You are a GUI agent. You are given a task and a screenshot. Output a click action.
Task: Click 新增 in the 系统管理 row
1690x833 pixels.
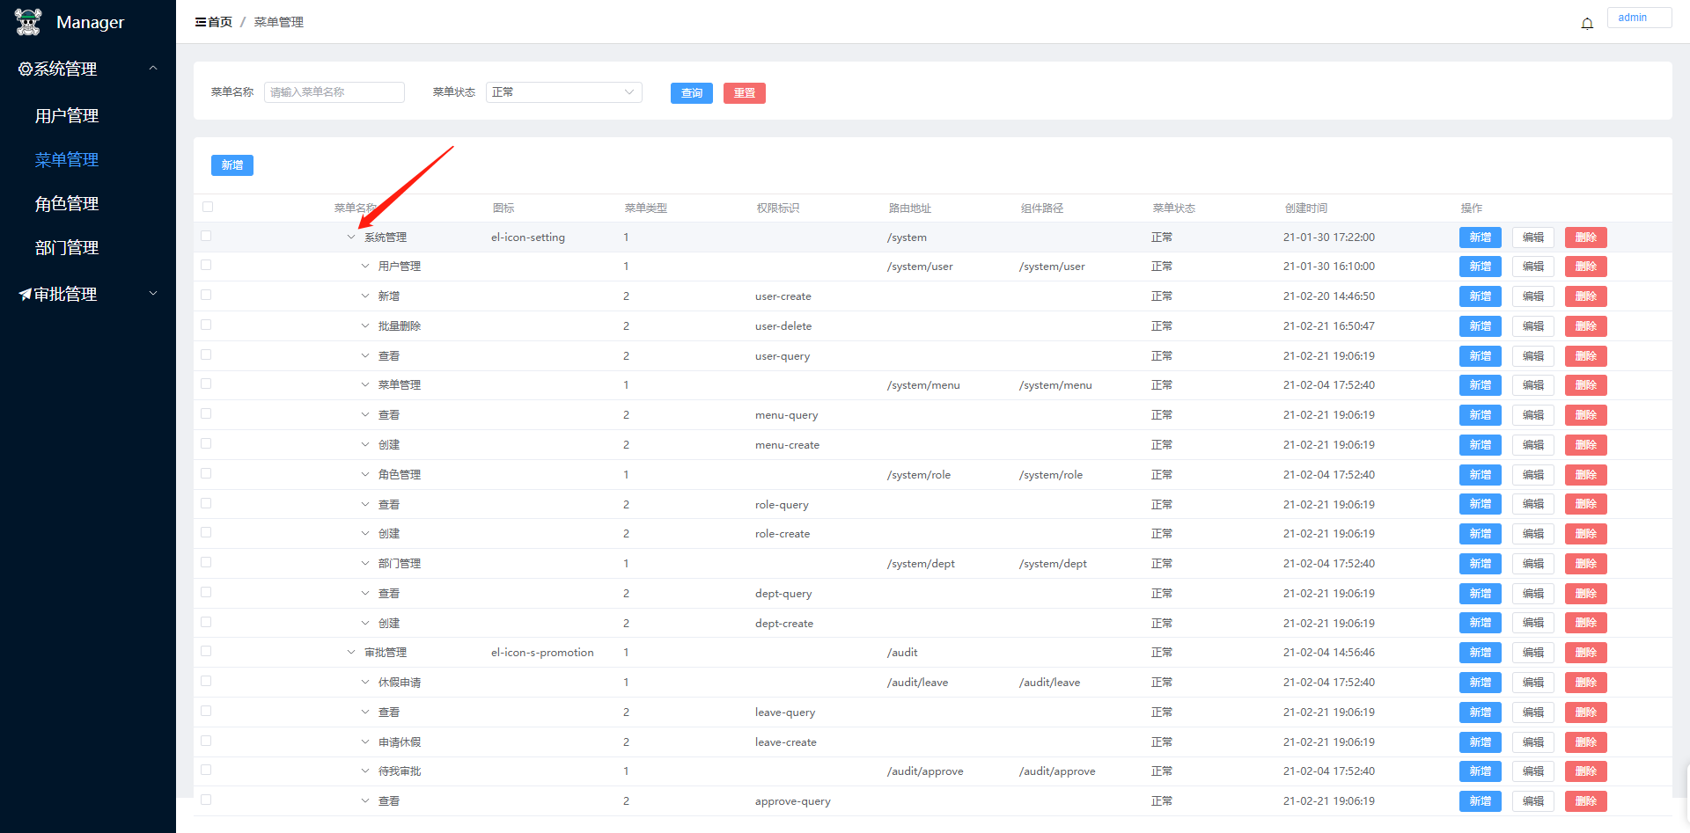pyautogui.click(x=1481, y=237)
